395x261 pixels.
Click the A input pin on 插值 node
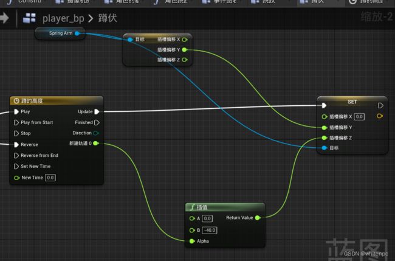(x=192, y=218)
